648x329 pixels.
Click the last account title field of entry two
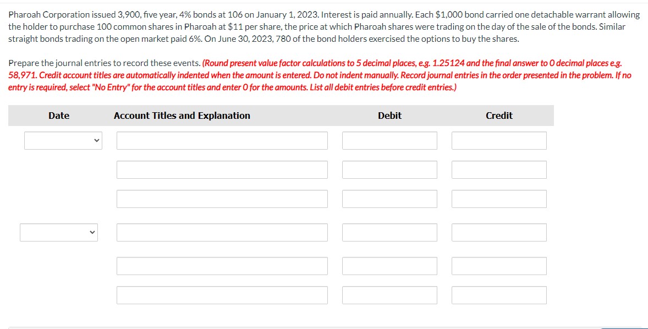[222, 295]
